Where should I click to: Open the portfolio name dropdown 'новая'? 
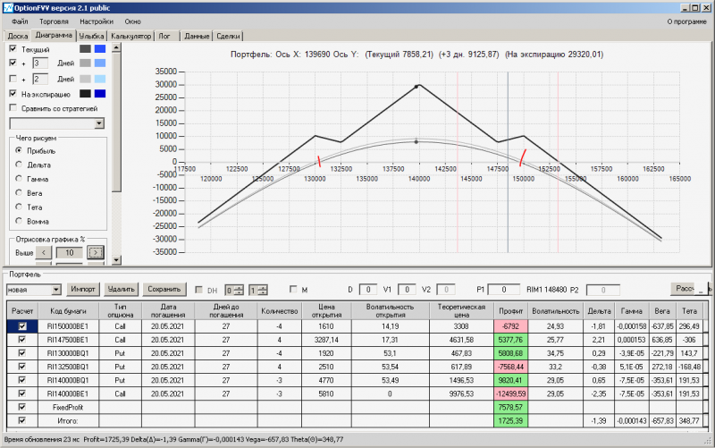click(56, 290)
